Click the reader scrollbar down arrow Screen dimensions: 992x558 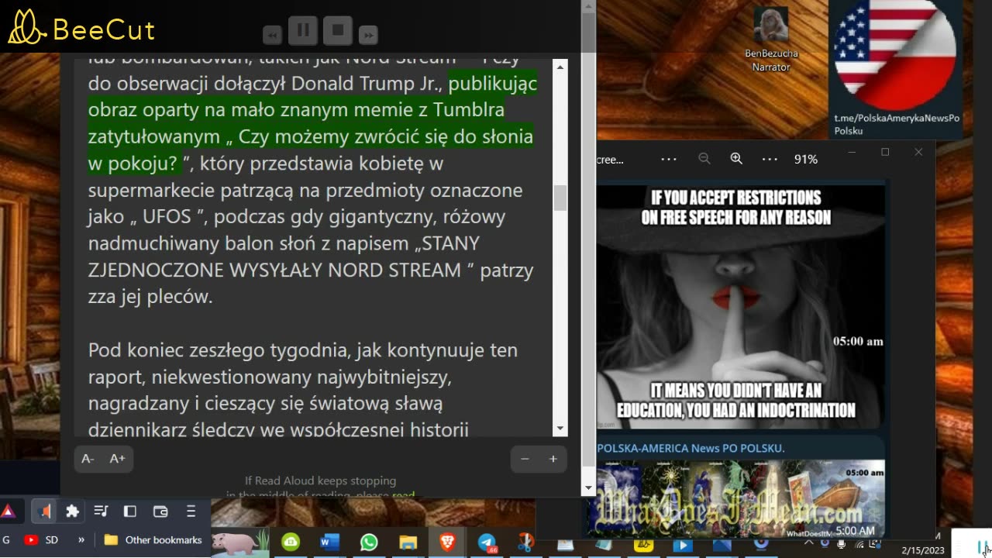560,429
